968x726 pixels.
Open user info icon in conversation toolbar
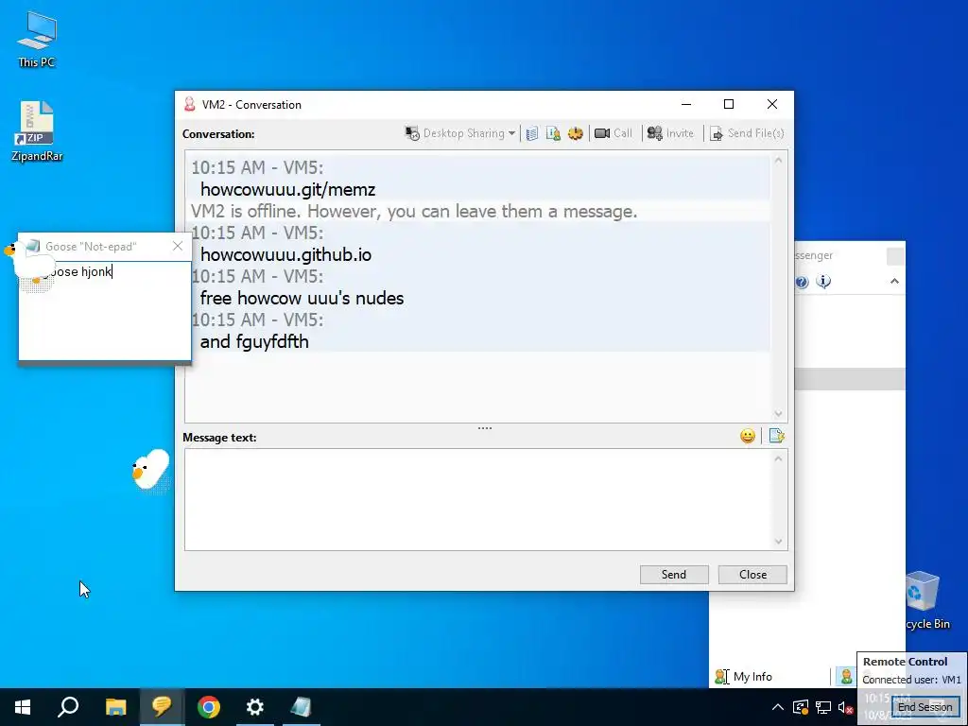(x=553, y=133)
